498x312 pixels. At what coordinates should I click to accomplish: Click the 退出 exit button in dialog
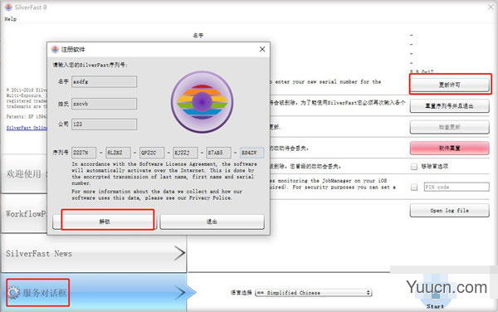pyautogui.click(x=212, y=222)
